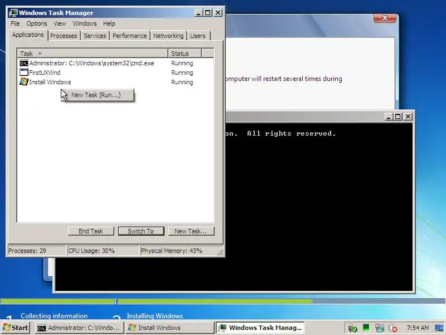Click Running status of cmd.exe row
Screen dimensions: 446x335
(x=182, y=63)
